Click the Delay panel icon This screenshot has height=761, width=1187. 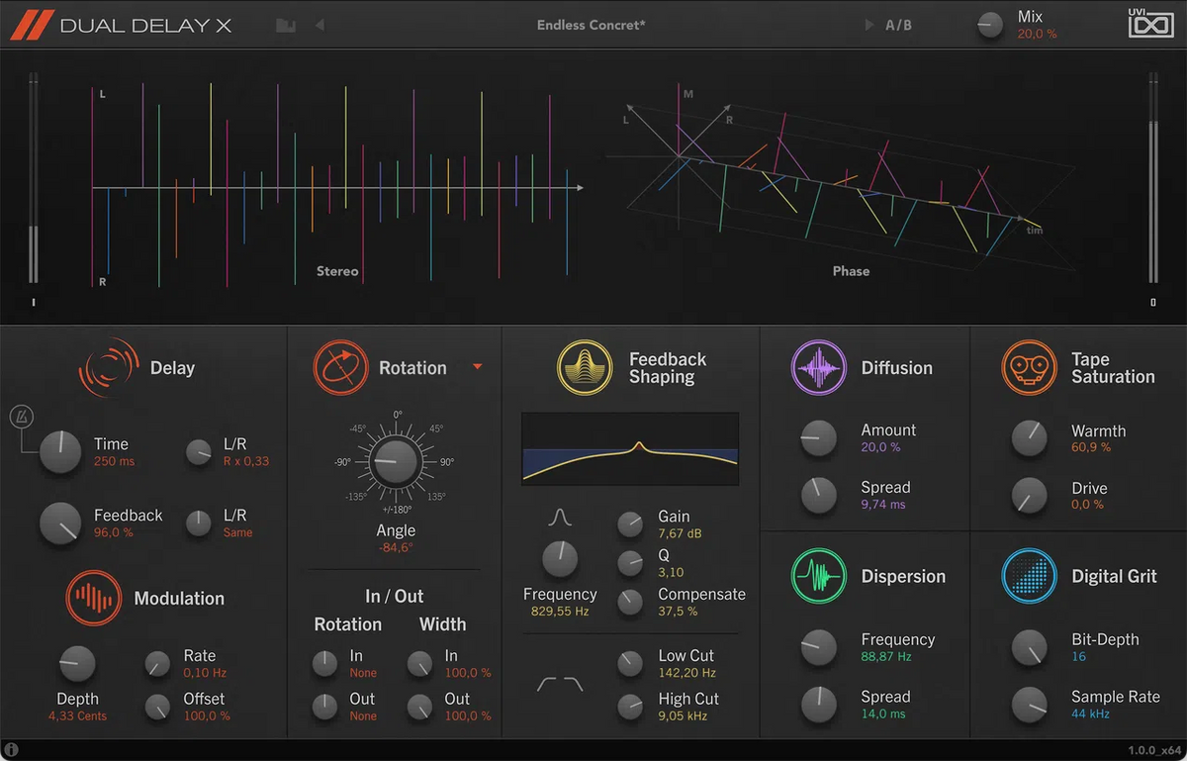pyautogui.click(x=108, y=367)
